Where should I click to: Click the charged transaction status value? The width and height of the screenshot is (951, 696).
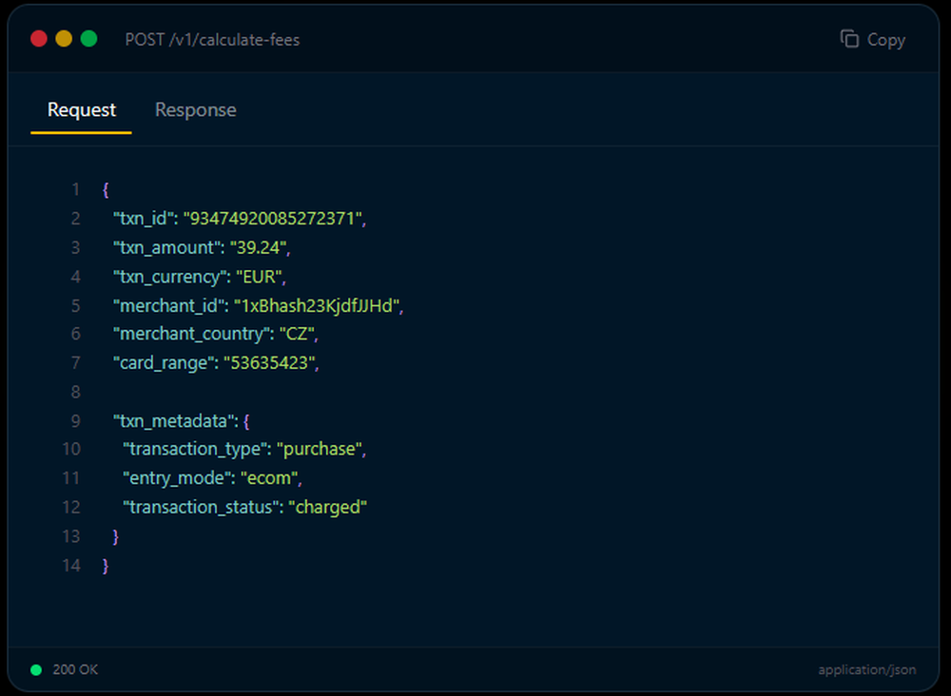coord(329,507)
